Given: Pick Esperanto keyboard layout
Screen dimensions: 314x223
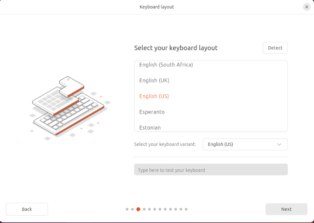Looking at the screenshot, I should coord(152,112).
